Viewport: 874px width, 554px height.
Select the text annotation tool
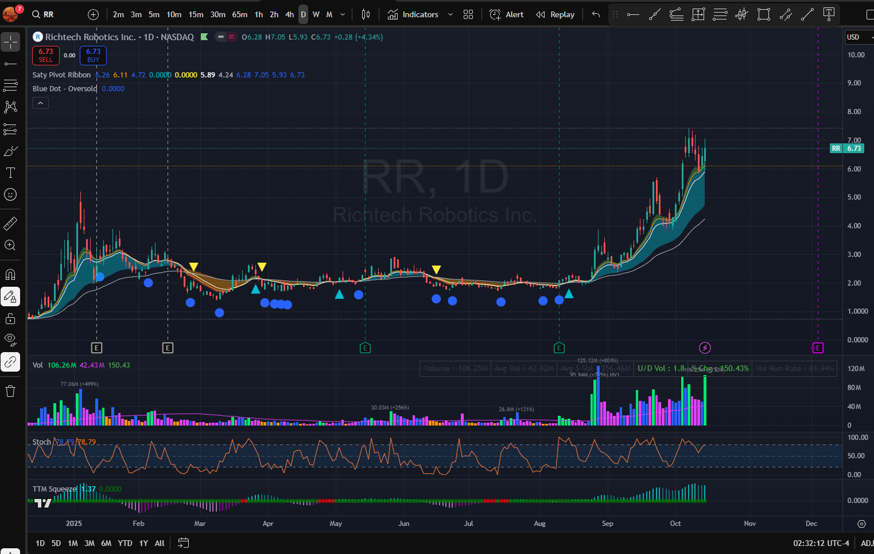[x=10, y=173]
